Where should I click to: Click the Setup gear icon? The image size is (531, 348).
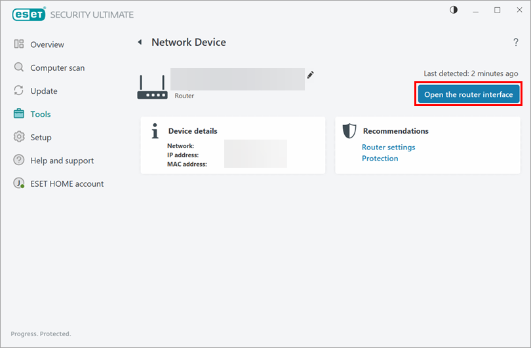tap(19, 138)
